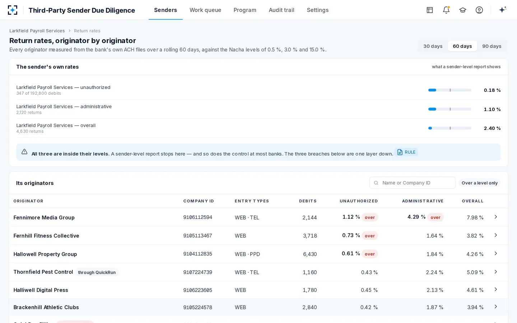Image resolution: width=517 pixels, height=323 pixels.
Task: Open the AI sparkle assistant icon
Action: 503,10
